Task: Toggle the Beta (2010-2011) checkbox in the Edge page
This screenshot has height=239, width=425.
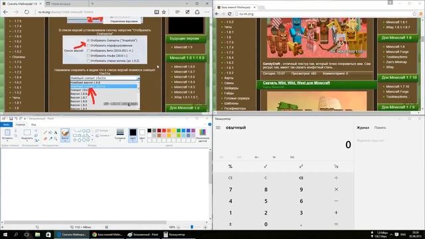Action: point(88,50)
